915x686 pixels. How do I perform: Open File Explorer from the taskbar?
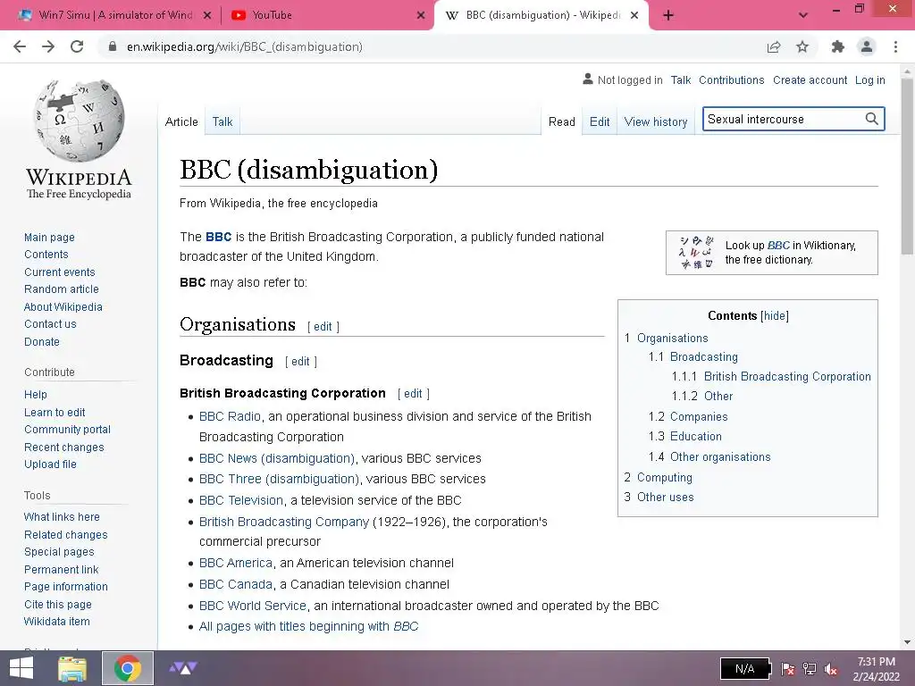(x=72, y=668)
